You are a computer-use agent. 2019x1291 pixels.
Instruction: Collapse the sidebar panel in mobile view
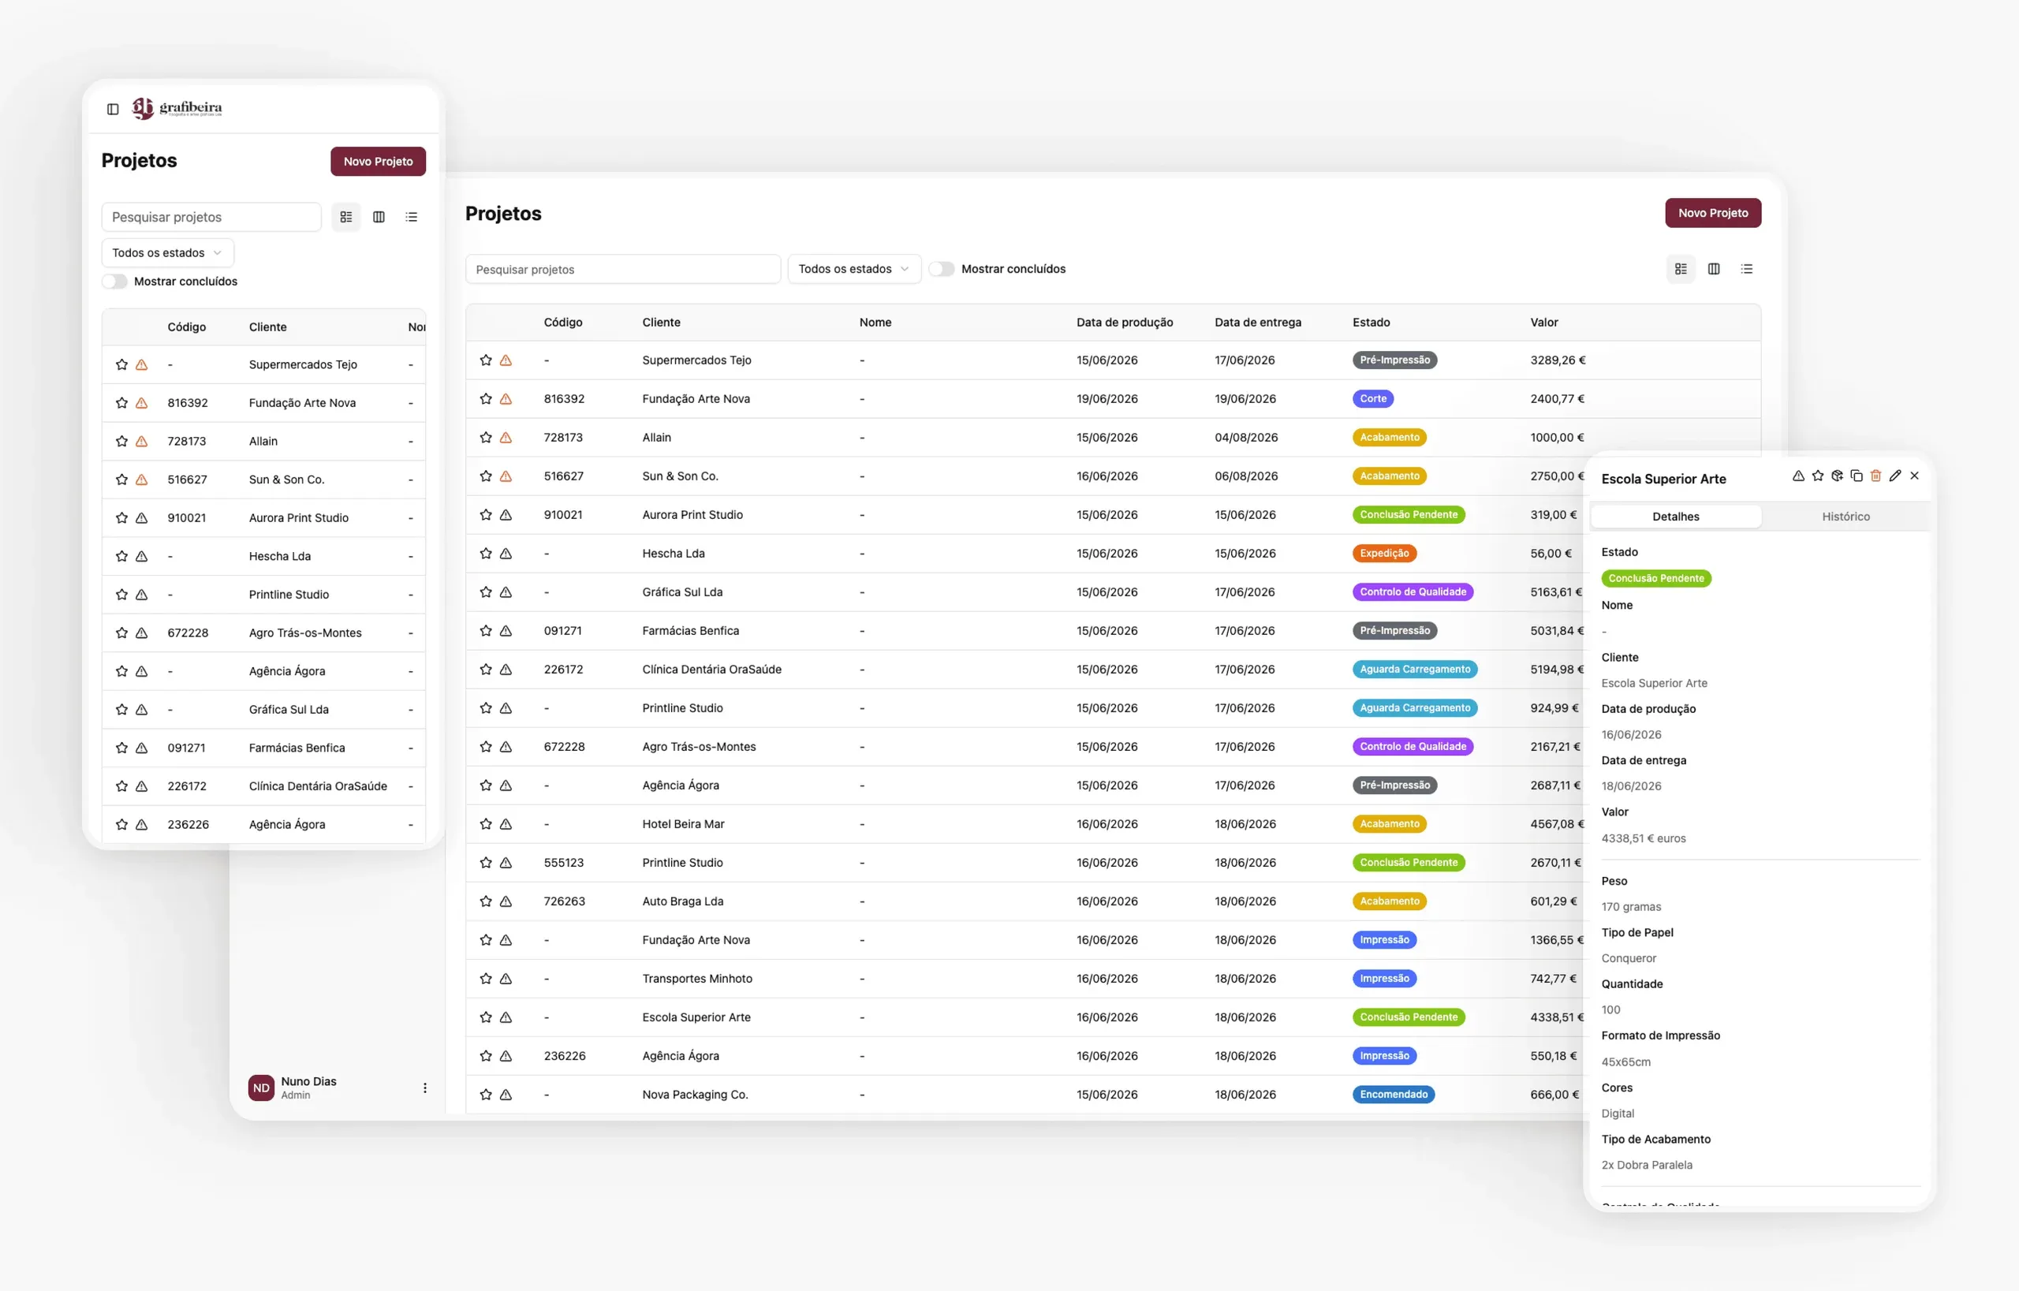114,109
